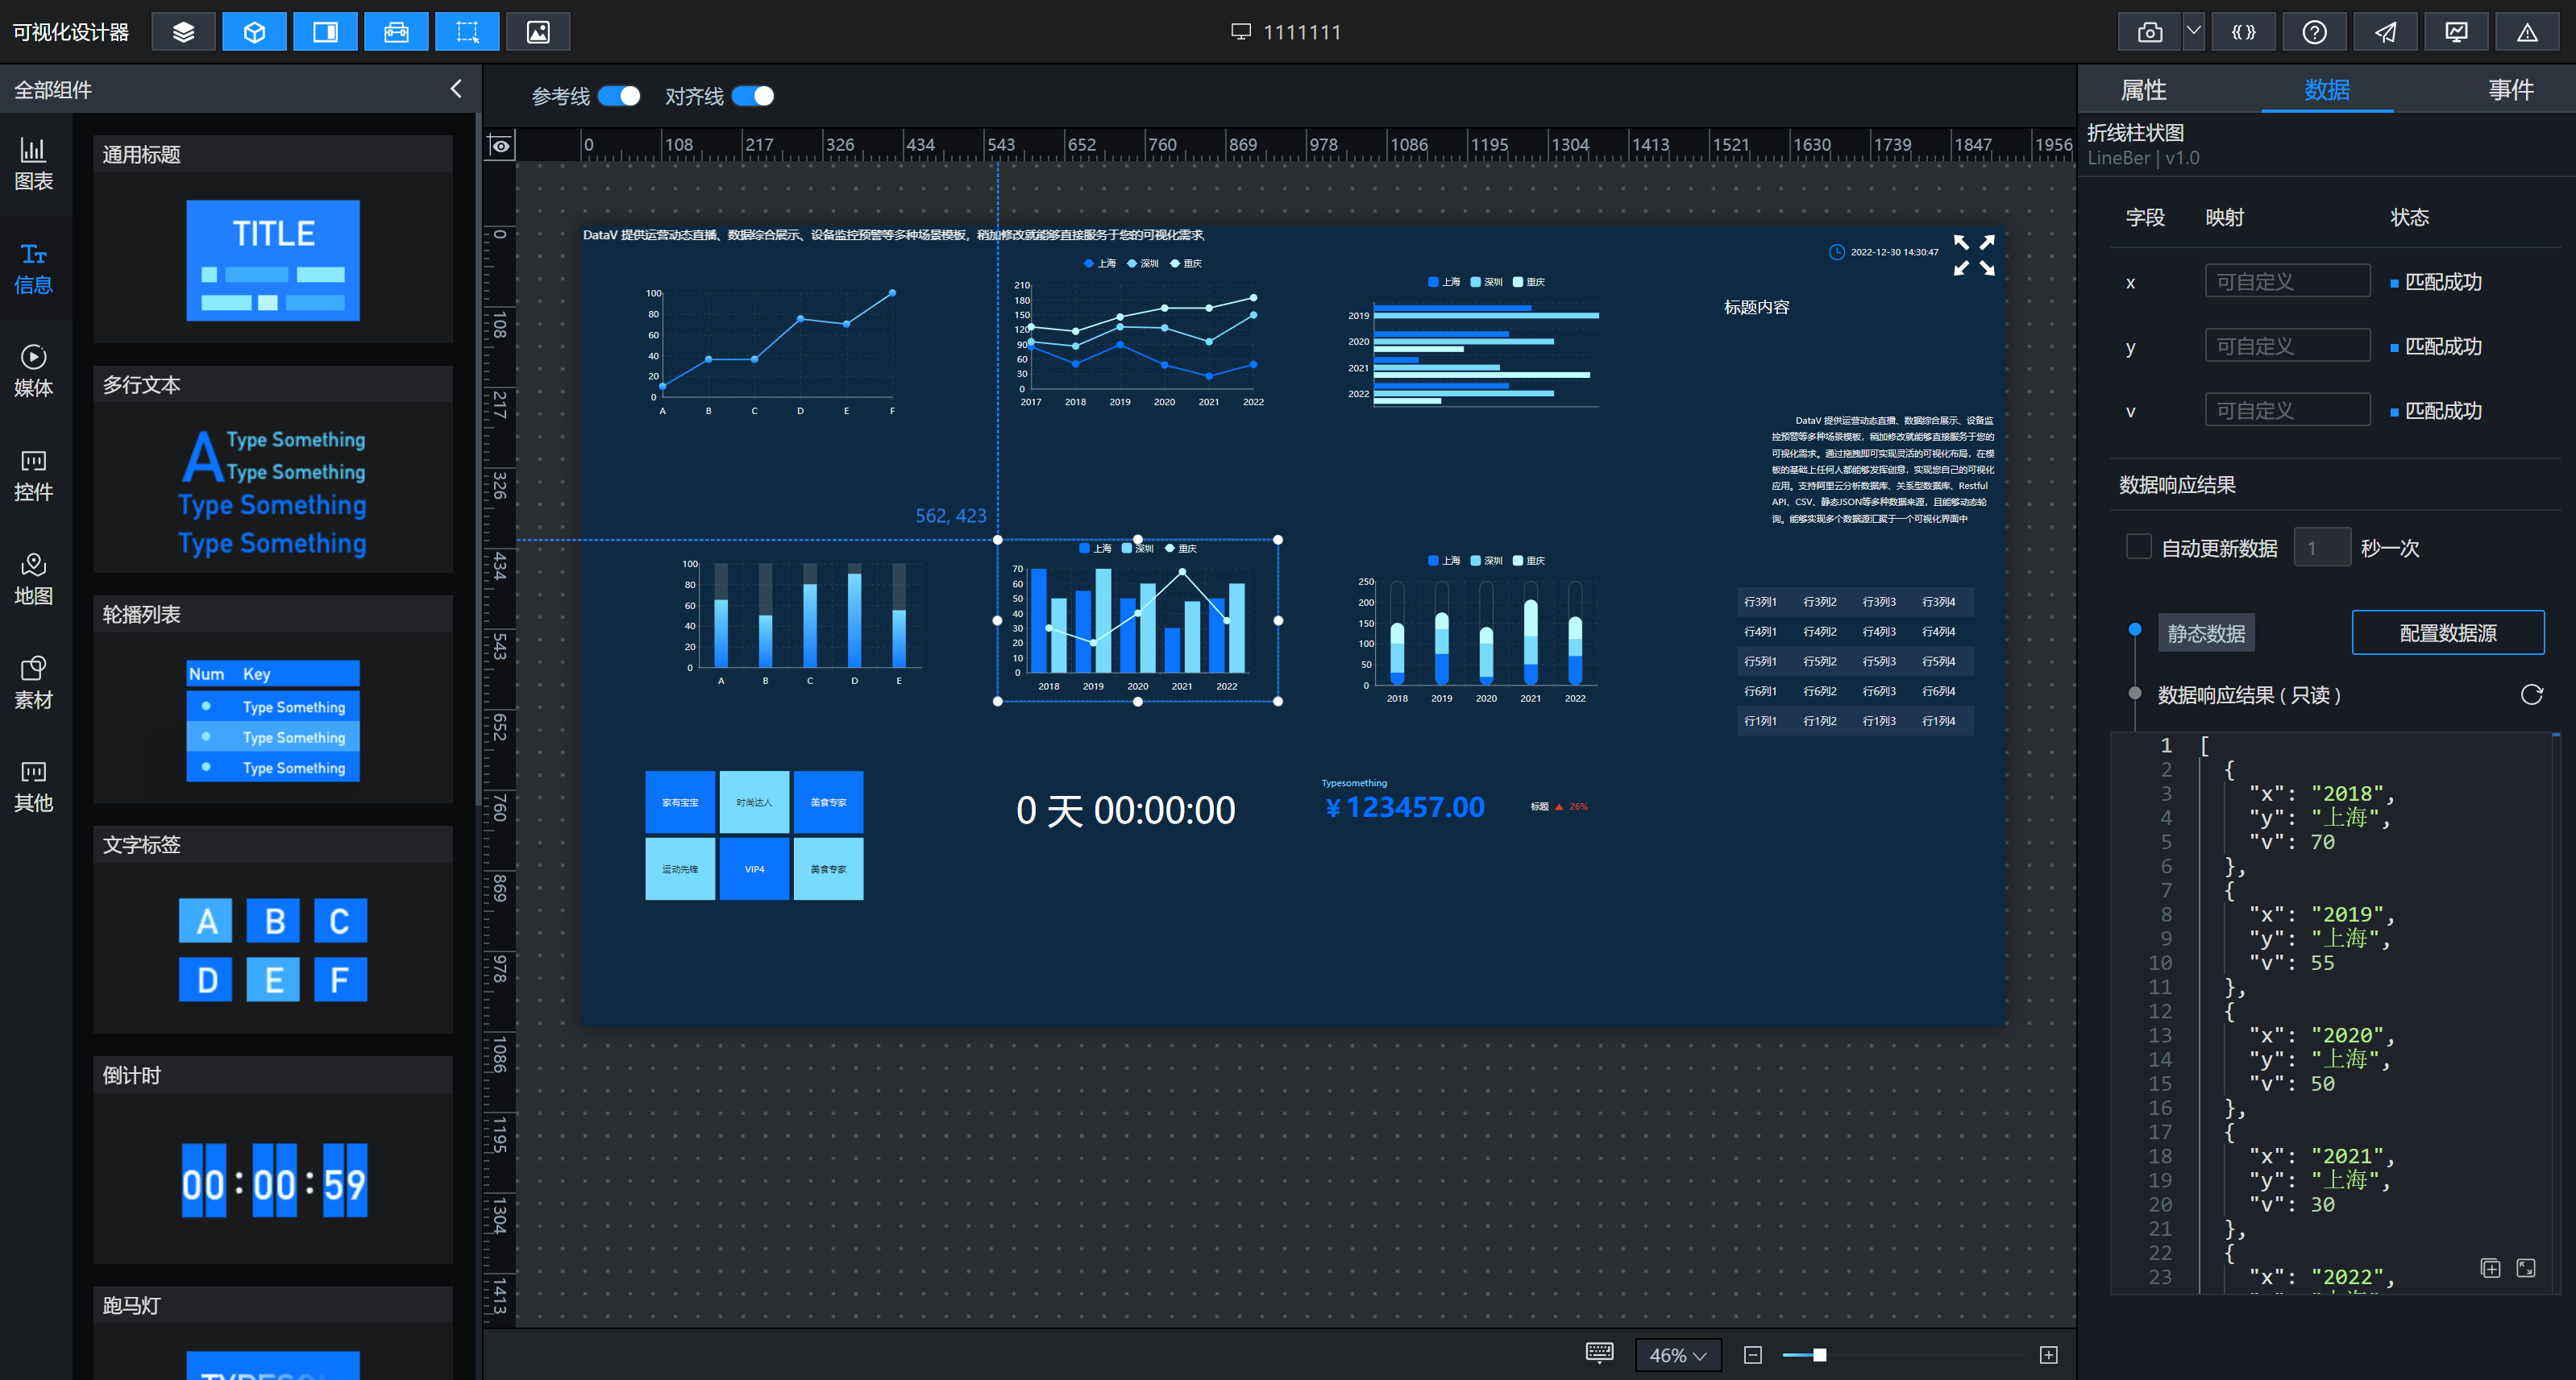Open the 46% zoom level dropdown
Screen dimensions: 2576x1380
(1677, 1355)
